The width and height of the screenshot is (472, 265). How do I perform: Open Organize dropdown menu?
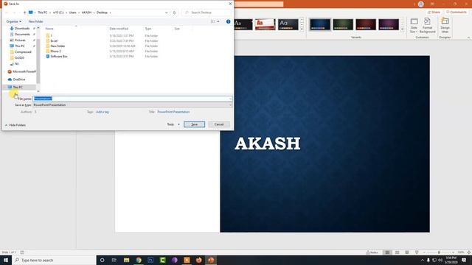point(13,21)
